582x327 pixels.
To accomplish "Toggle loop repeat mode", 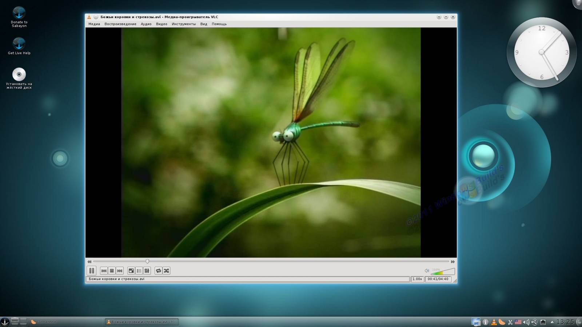I will coord(158,271).
